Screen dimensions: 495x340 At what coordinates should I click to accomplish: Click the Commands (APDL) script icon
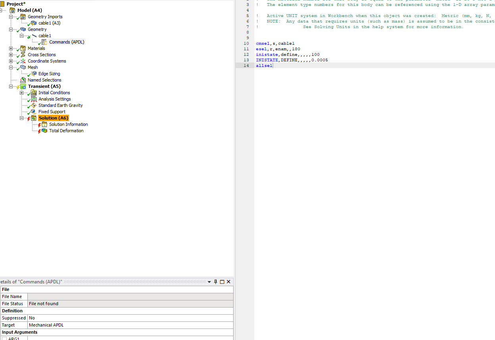(44, 42)
